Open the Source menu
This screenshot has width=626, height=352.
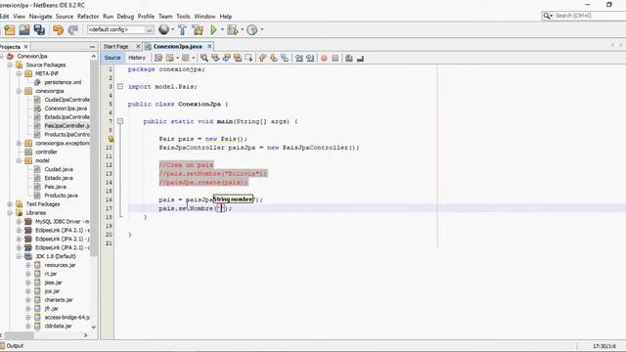(x=65, y=17)
